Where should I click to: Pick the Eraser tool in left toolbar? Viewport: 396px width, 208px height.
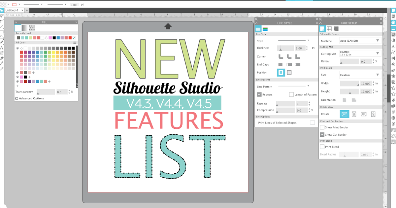pyautogui.click(x=2, y=58)
